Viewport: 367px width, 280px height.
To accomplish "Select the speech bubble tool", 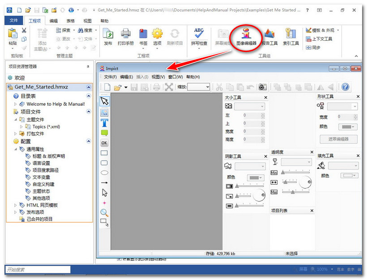I will (x=104, y=133).
